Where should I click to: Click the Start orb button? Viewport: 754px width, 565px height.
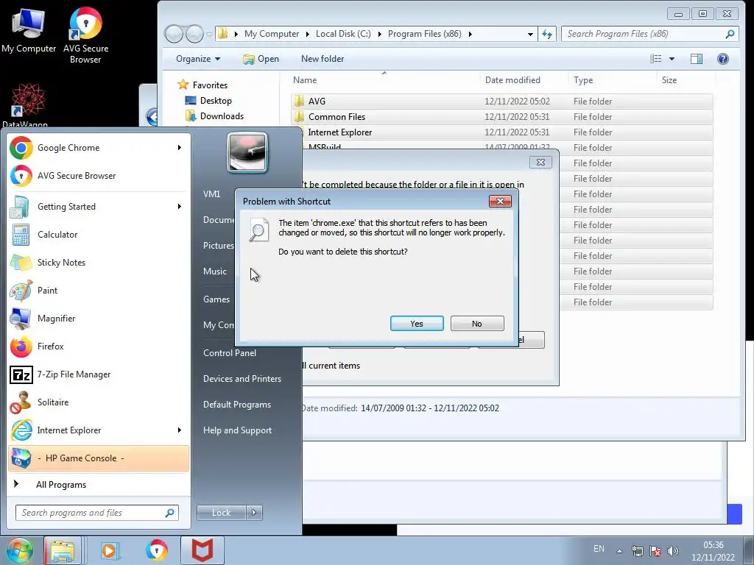[19, 550]
